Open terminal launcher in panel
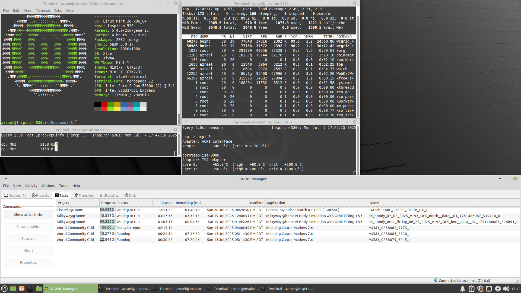 30,289
